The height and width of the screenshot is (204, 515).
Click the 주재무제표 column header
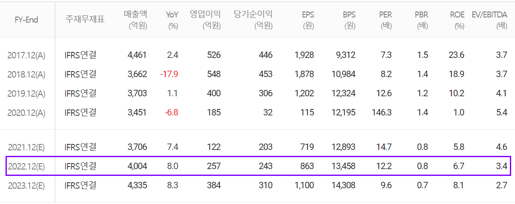(85, 20)
